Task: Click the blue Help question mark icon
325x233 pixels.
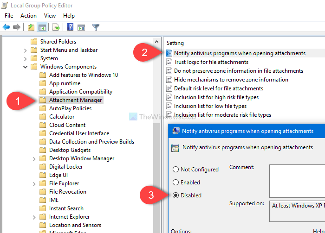Action: click(x=70, y=27)
